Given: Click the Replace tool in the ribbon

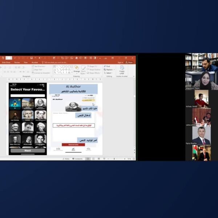Looking at the screenshot, I should click(108, 70).
